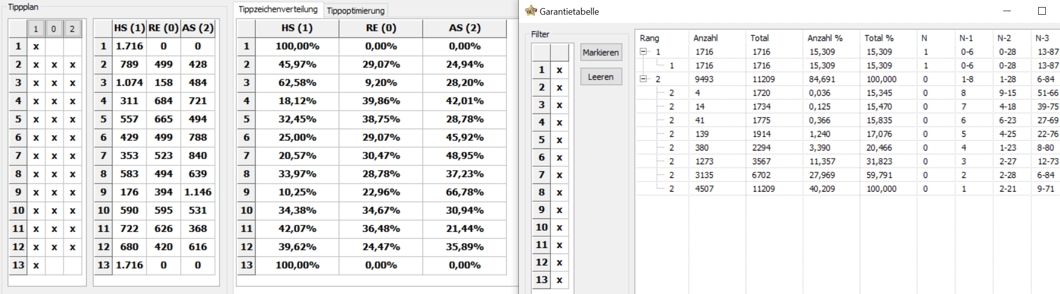Click the HS (1) header in percentage table
Image resolution: width=1060 pixels, height=294 pixels.
297,28
